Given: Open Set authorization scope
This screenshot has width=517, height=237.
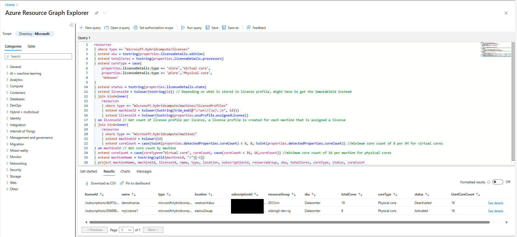Looking at the screenshot, I should pyautogui.click(x=153, y=28).
